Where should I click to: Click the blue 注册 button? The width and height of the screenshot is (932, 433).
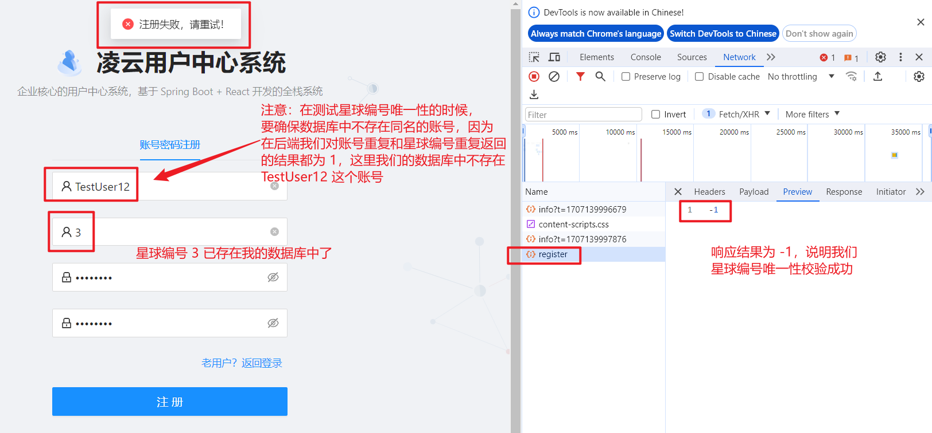(x=170, y=401)
